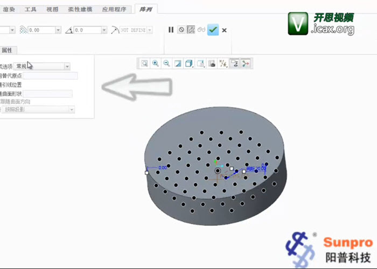Click the 曲面形状 collector field
The image size is (377, 269).
[47, 94]
